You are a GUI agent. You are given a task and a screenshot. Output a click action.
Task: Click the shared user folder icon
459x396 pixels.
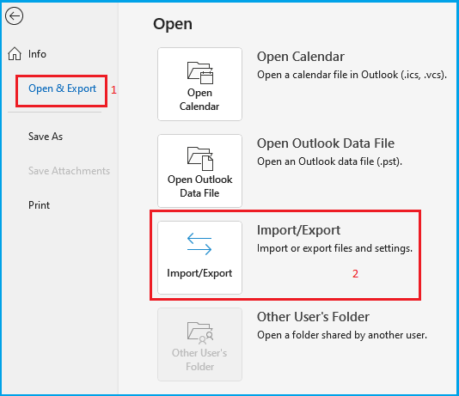click(x=200, y=332)
